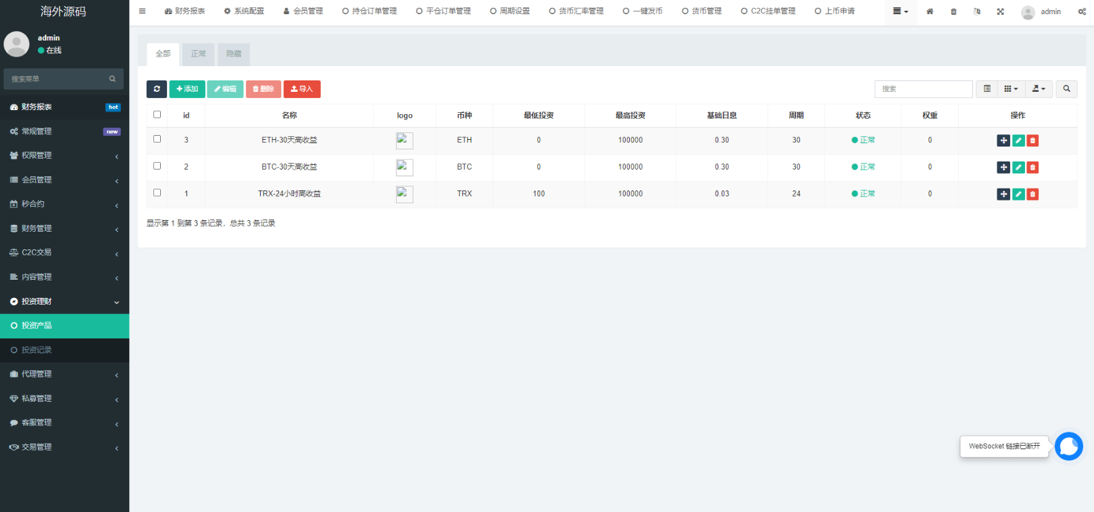Click the refresh table icon button
Viewport: 1094px width, 512px height.
tap(157, 89)
